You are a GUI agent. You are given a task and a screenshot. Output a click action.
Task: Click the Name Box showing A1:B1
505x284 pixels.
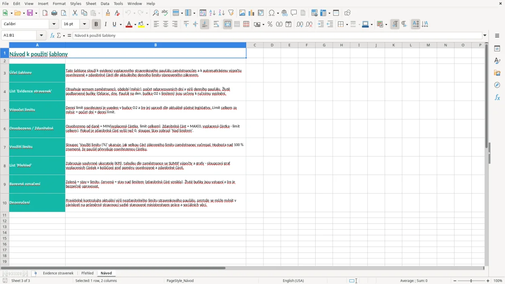tap(20, 35)
